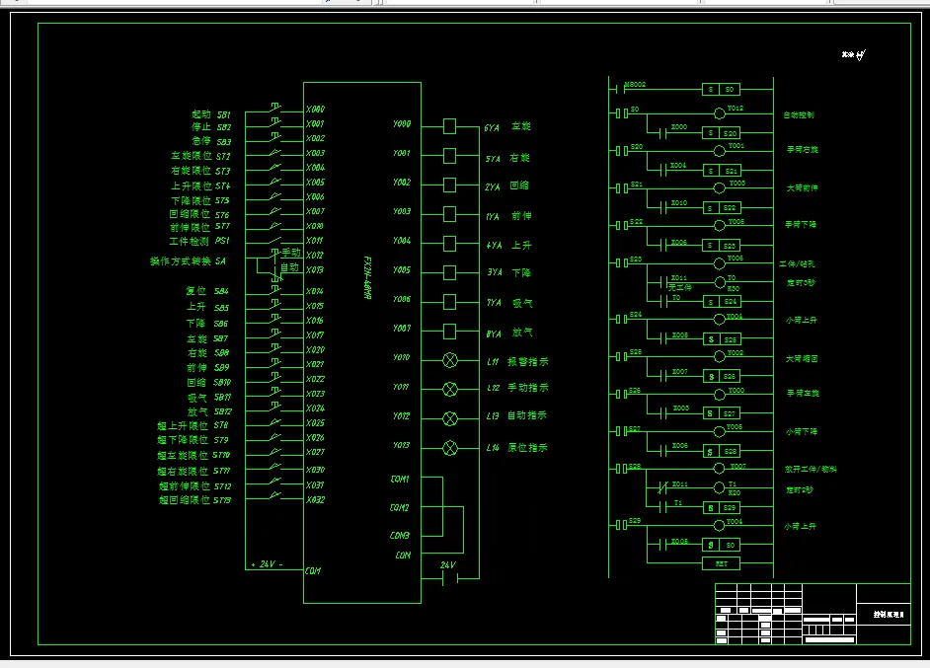Pick the 前伸 SB9 button label
The height and width of the screenshot is (668, 930).
(207, 367)
